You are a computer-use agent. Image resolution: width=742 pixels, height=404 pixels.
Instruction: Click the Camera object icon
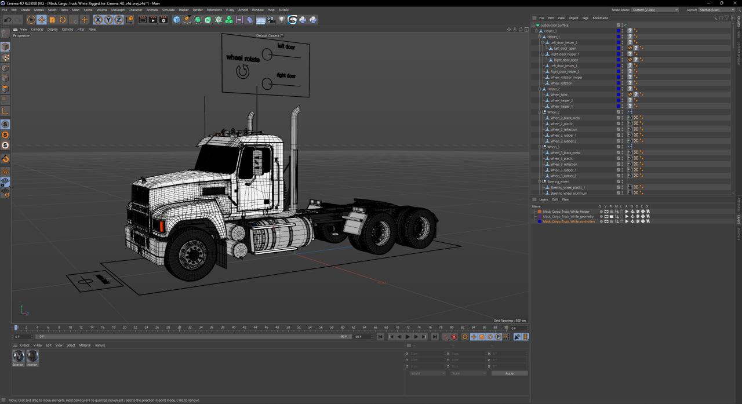(x=271, y=20)
